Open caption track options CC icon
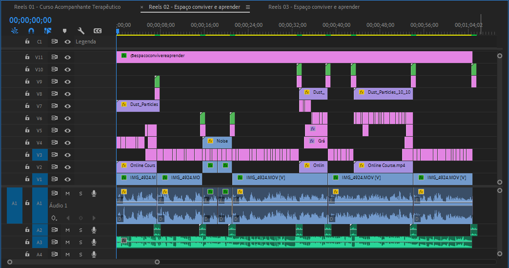This screenshot has width=509, height=268. 98,31
